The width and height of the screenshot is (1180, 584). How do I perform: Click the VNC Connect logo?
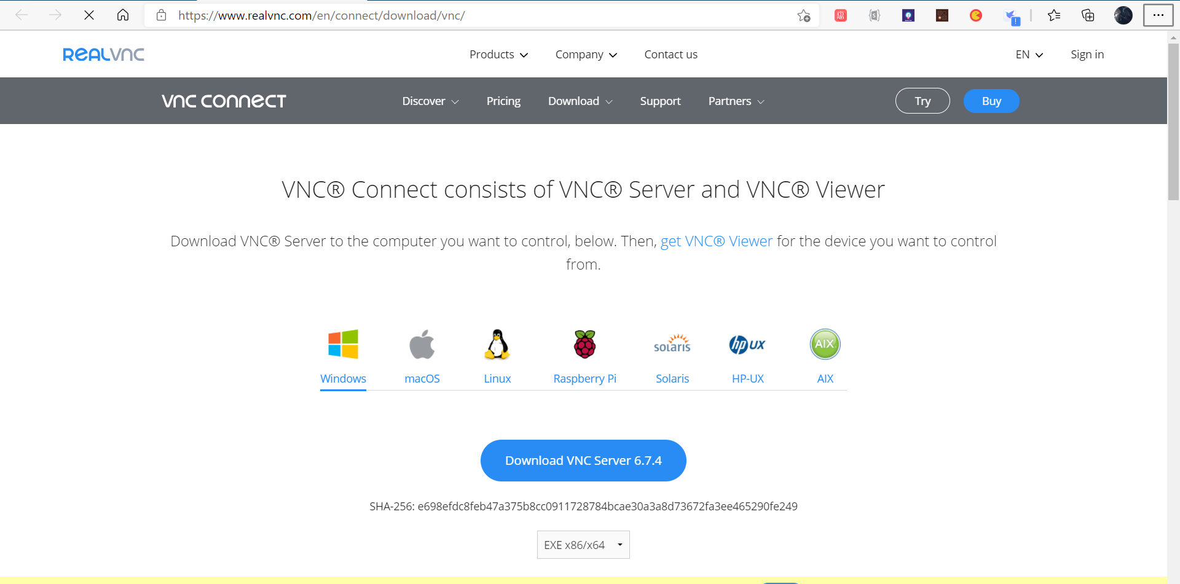pos(224,101)
